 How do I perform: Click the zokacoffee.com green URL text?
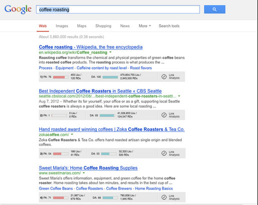click(54, 134)
